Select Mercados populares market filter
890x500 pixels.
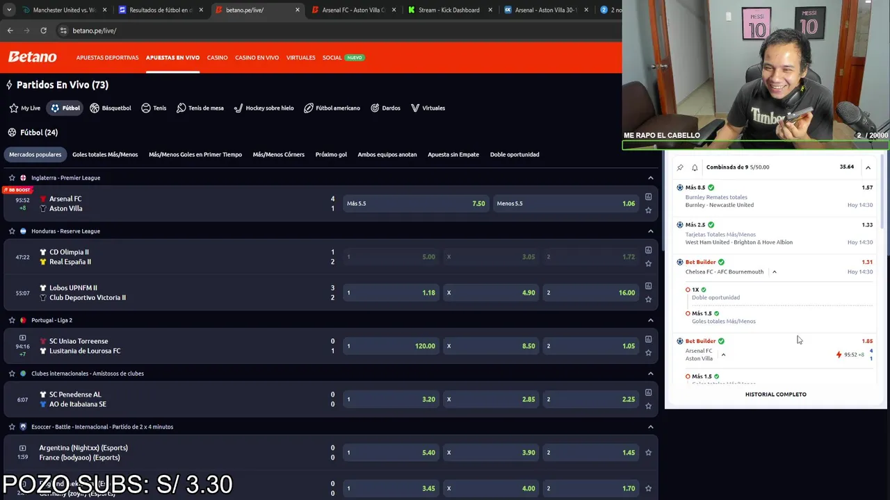tap(35, 154)
